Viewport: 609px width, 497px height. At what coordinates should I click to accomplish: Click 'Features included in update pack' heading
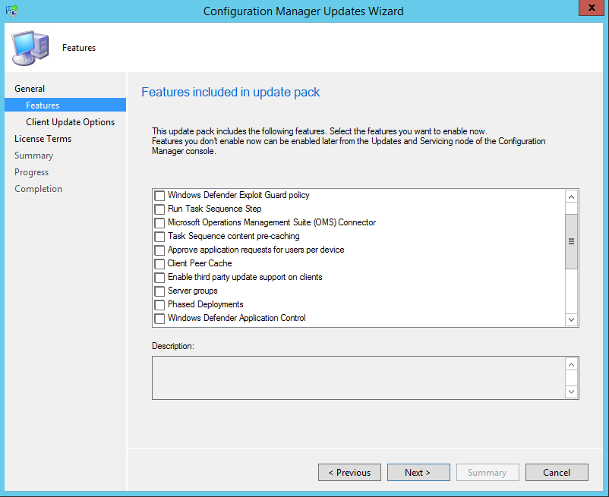230,92
